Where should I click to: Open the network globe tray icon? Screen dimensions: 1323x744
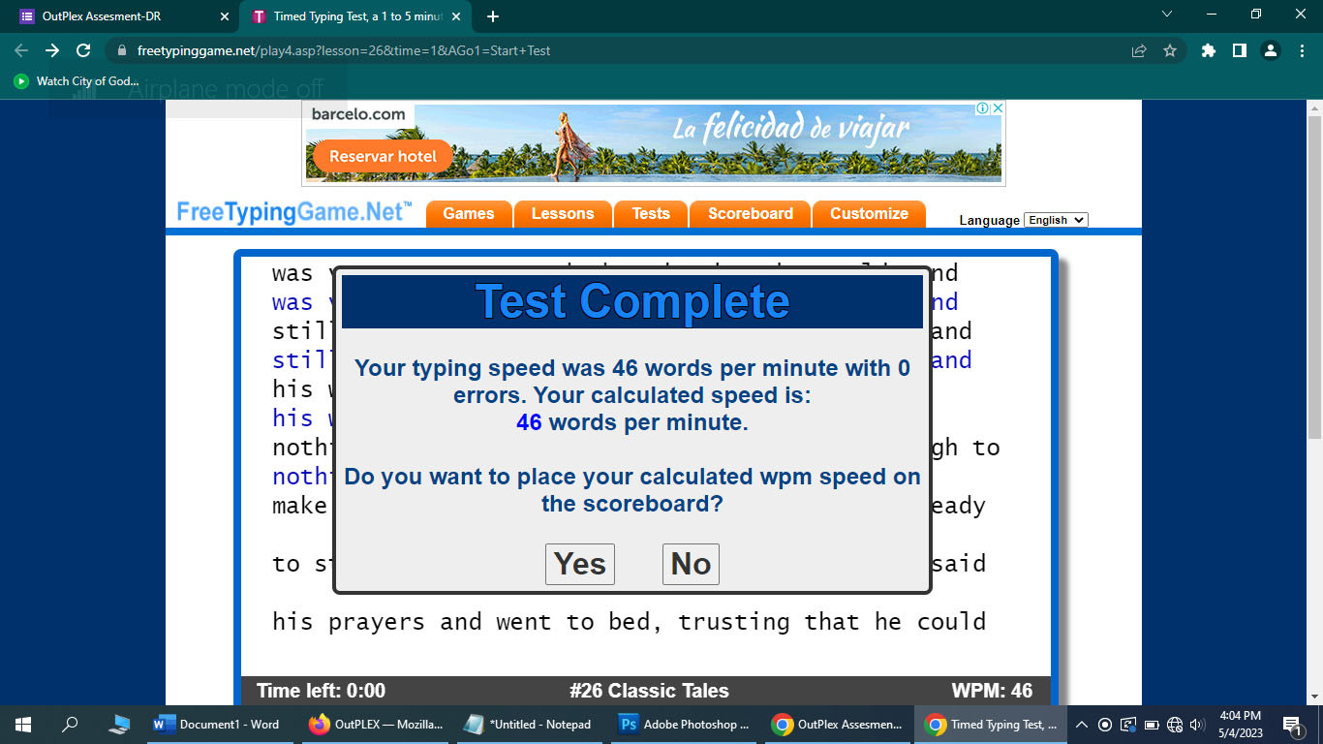tap(1175, 725)
